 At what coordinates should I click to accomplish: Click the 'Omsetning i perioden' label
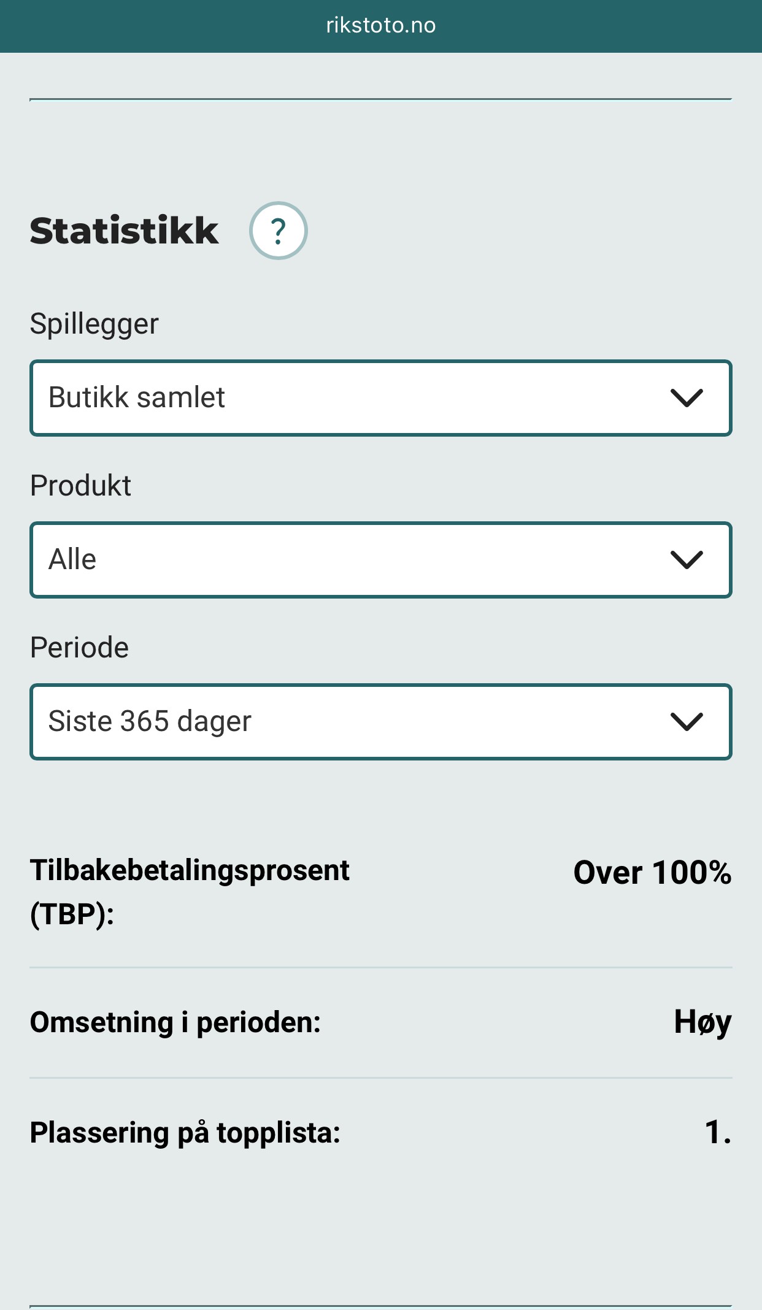coord(175,1022)
